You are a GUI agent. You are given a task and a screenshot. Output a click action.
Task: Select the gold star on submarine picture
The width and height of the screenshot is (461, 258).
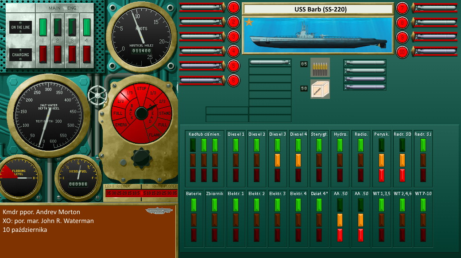tap(249, 23)
